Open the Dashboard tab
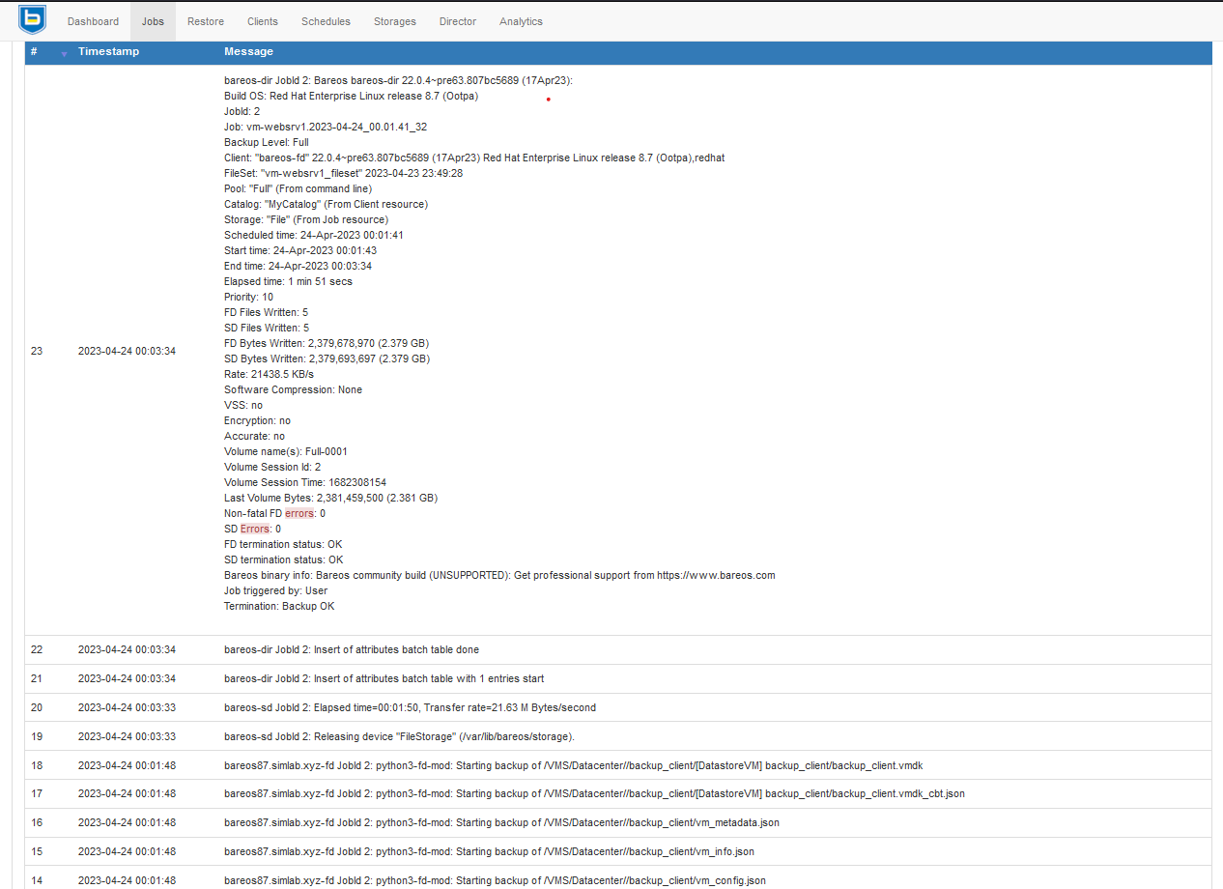This screenshot has width=1223, height=889. [93, 21]
